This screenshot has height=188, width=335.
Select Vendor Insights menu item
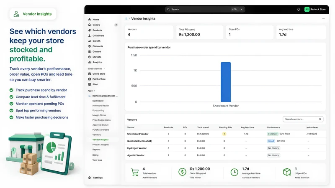pyautogui.click(x=100, y=140)
